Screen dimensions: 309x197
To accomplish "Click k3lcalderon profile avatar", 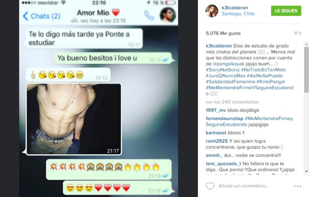I will coord(212,11).
